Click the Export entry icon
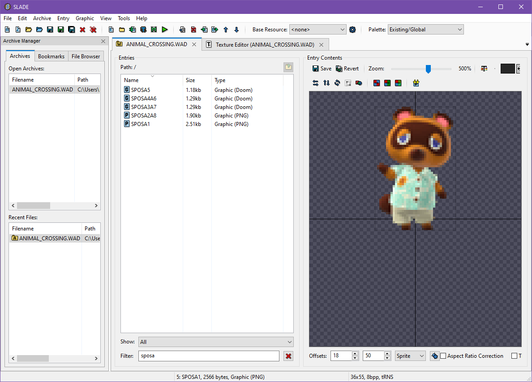The height and width of the screenshot is (382, 532). click(x=215, y=30)
